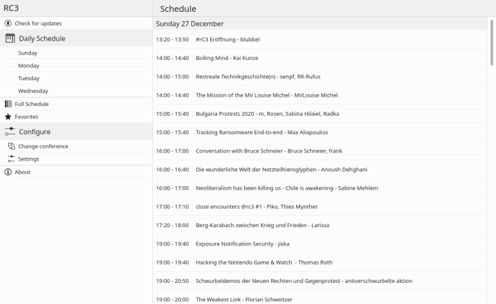
Task: Click the Configure sliders icon
Action: (10, 132)
